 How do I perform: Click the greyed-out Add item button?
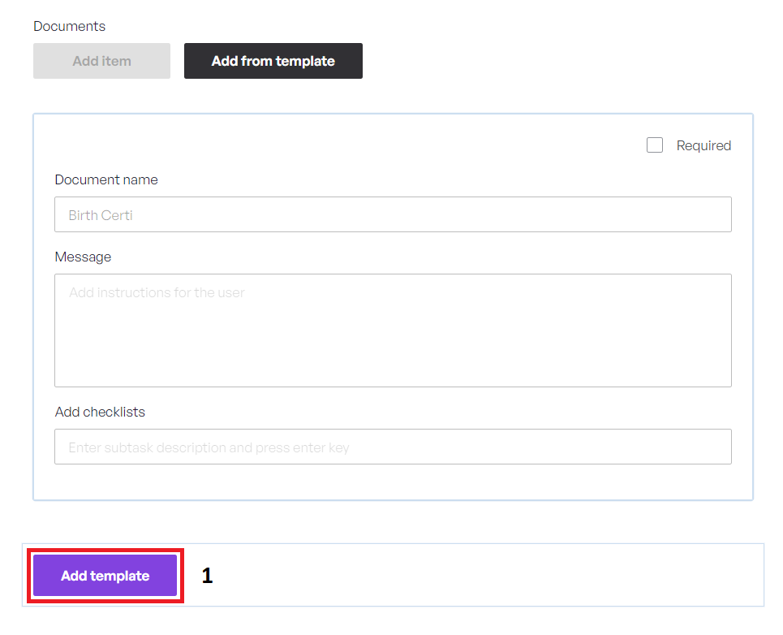101,61
